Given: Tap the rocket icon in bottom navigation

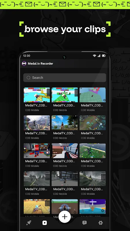Looking at the screenshot, I should 29,223.
